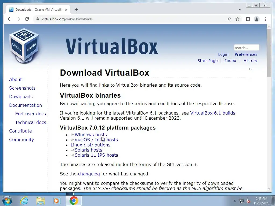The height and width of the screenshot is (206, 275).
Task: Open Downloads in sidebar
Action: 21,97
